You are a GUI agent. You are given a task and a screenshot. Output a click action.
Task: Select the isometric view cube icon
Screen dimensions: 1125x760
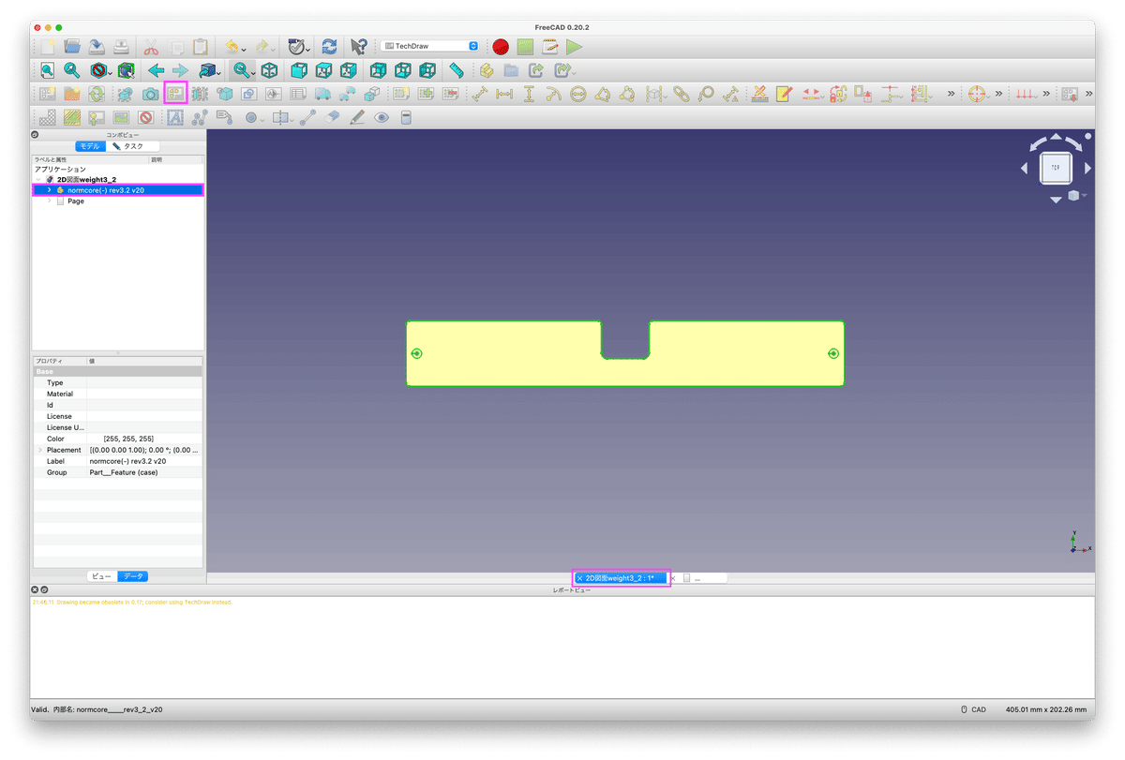(269, 70)
